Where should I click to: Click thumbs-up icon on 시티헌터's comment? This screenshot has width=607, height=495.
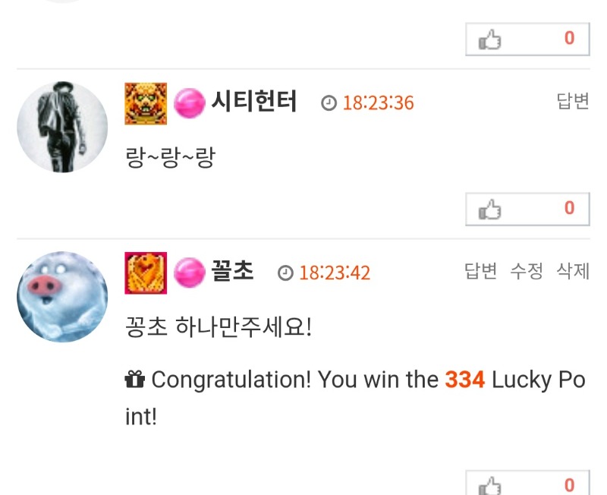point(489,210)
